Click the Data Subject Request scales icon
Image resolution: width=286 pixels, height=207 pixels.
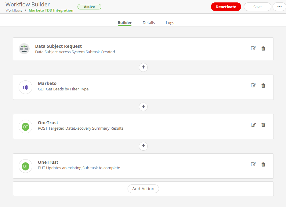(24, 49)
